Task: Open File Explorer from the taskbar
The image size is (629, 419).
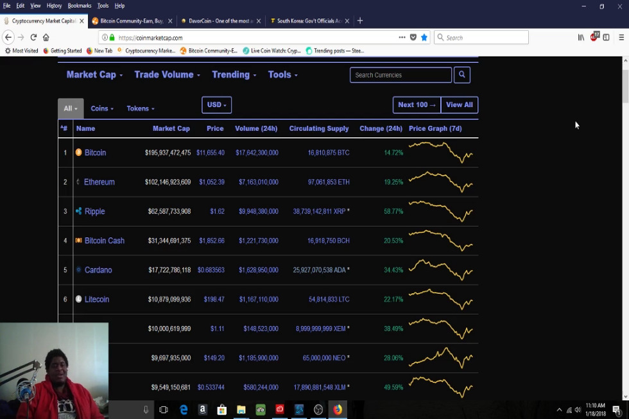Action: [x=241, y=409]
